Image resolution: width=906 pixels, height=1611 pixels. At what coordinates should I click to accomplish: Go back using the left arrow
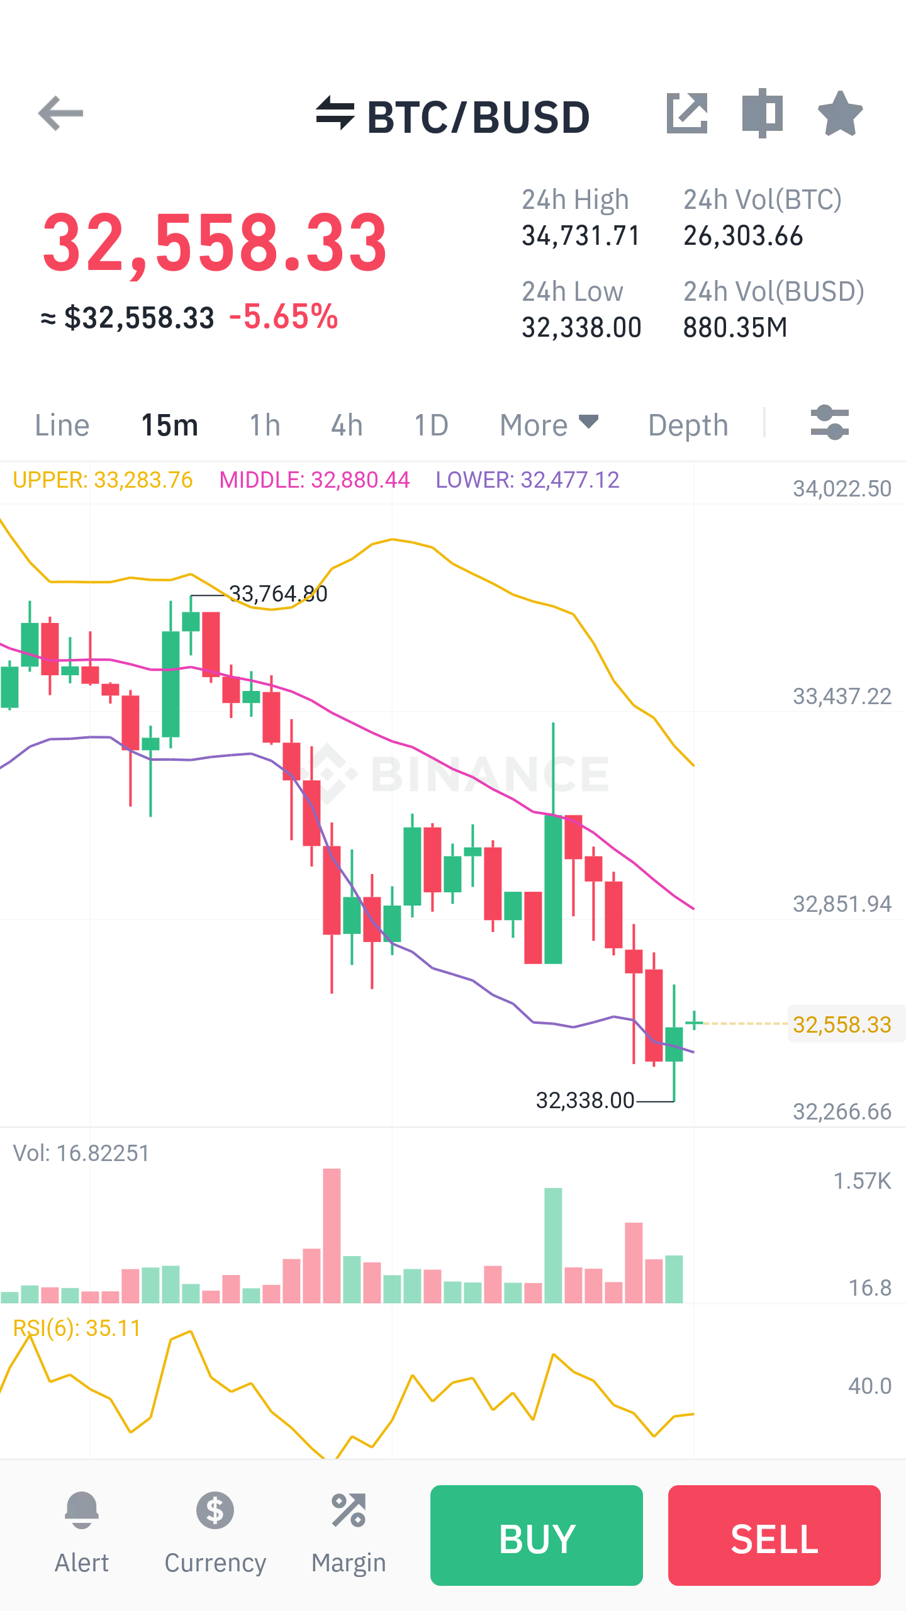[x=60, y=113]
